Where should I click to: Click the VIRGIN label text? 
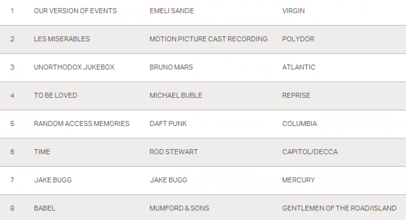[293, 11]
